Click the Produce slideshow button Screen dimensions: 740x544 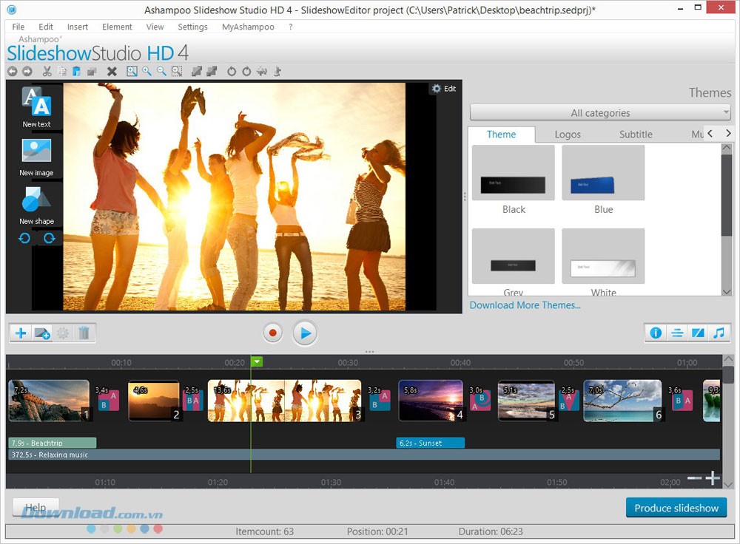pyautogui.click(x=676, y=508)
